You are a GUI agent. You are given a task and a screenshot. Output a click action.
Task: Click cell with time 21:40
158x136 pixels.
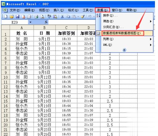pos(89,101)
